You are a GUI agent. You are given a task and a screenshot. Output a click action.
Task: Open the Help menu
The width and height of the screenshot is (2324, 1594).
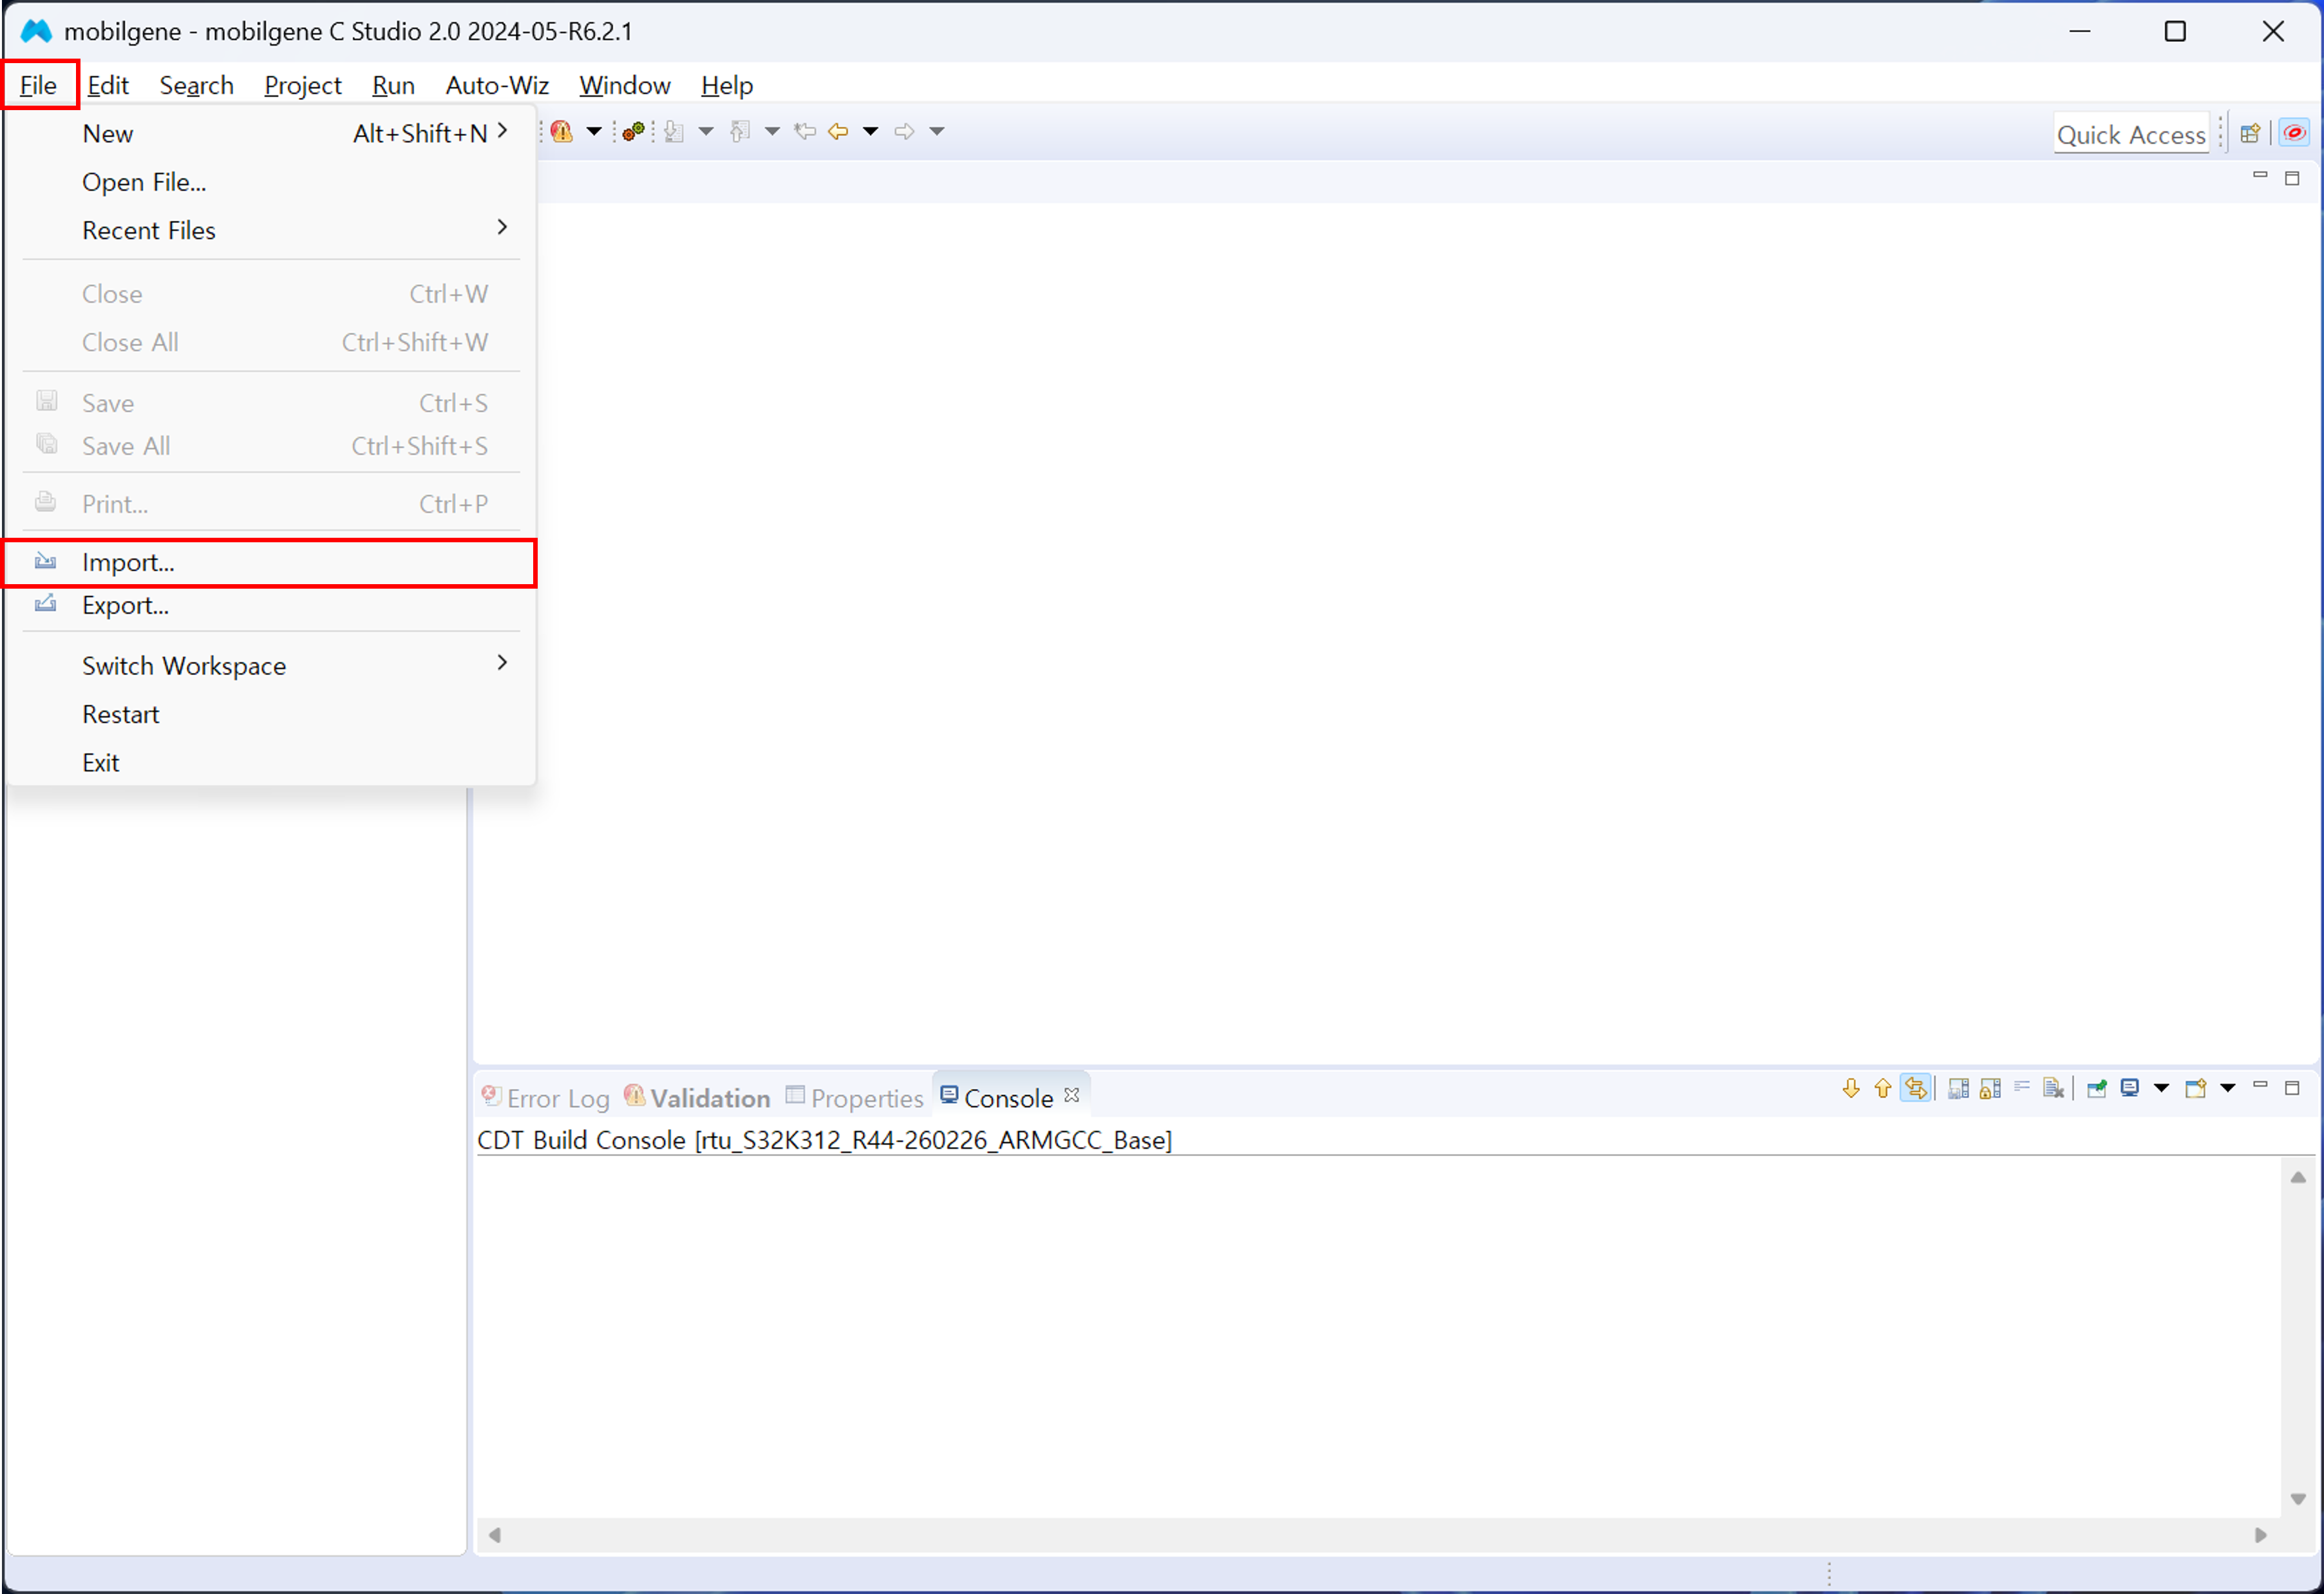pyautogui.click(x=727, y=85)
